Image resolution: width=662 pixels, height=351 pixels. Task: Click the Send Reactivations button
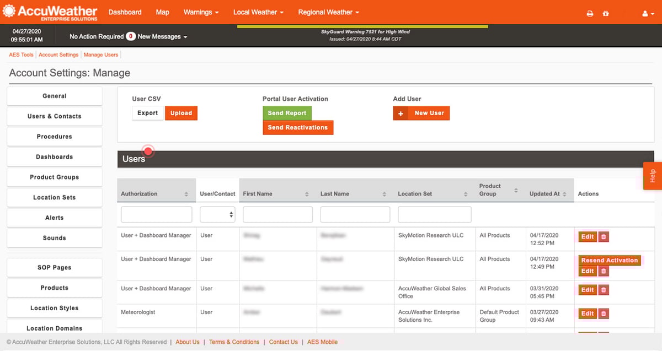[298, 128]
